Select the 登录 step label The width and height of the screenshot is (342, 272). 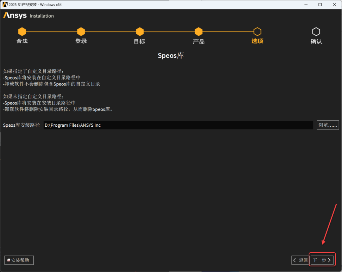click(81, 41)
